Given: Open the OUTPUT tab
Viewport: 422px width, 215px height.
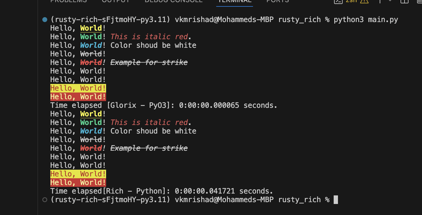Looking at the screenshot, I should (116, 1).
